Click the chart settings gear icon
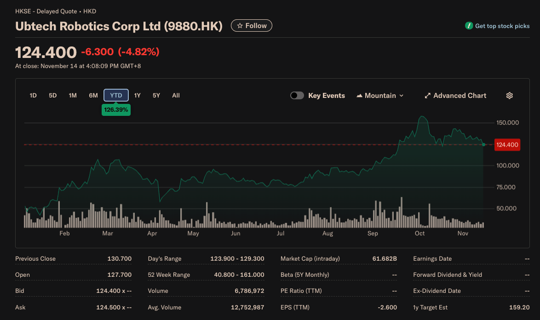This screenshot has width=540, height=320. click(509, 96)
